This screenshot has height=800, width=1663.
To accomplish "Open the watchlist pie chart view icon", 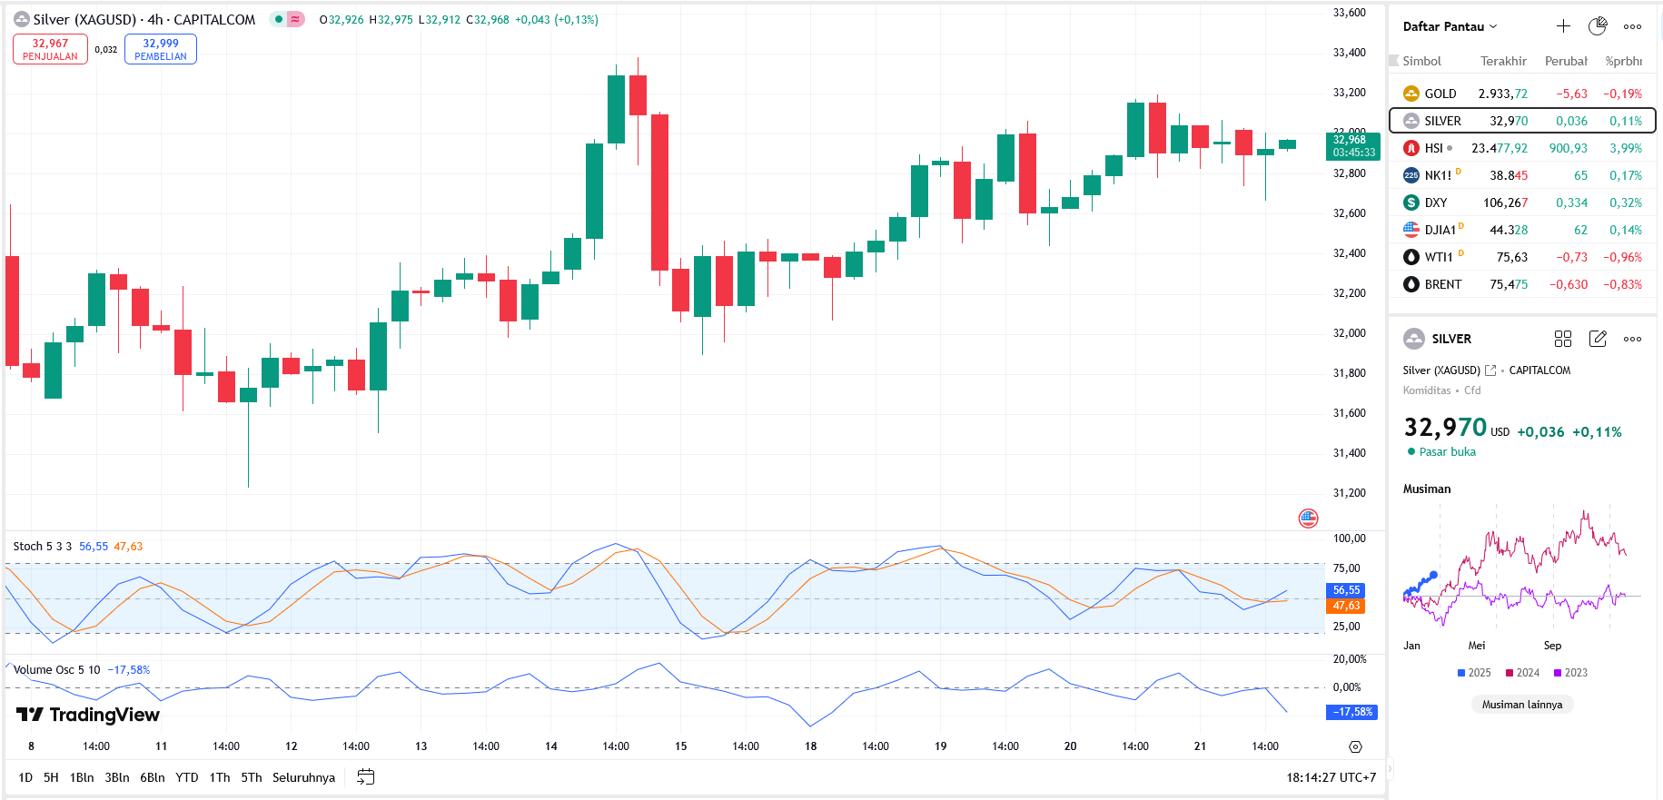I will click(x=1598, y=26).
